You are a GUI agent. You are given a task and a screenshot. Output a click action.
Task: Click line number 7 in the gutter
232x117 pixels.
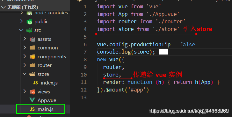point(85,52)
